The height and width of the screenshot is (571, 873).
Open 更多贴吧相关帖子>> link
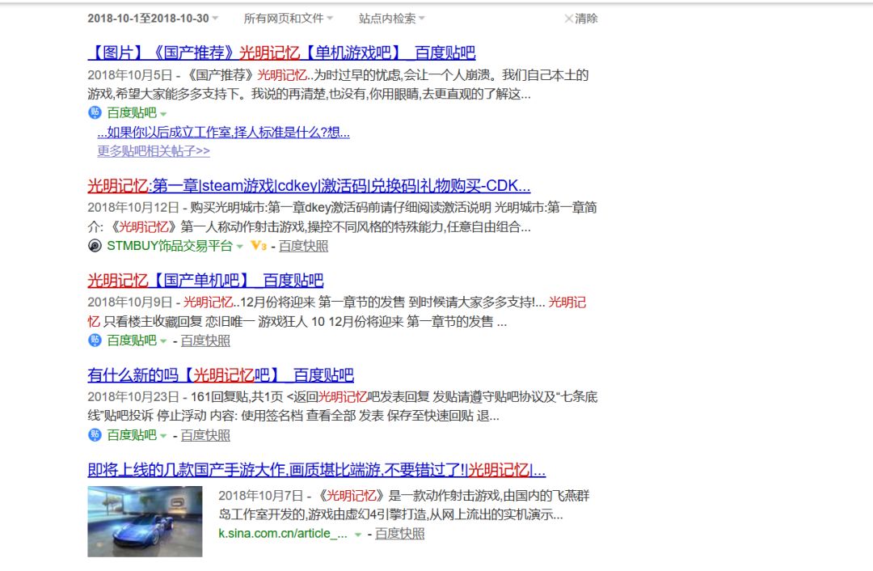tap(154, 151)
